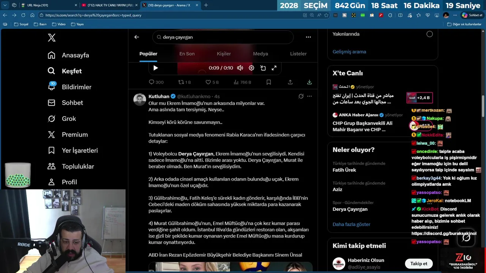Open Sohbet et Copilot button
486x273 pixels.
[472, 15]
